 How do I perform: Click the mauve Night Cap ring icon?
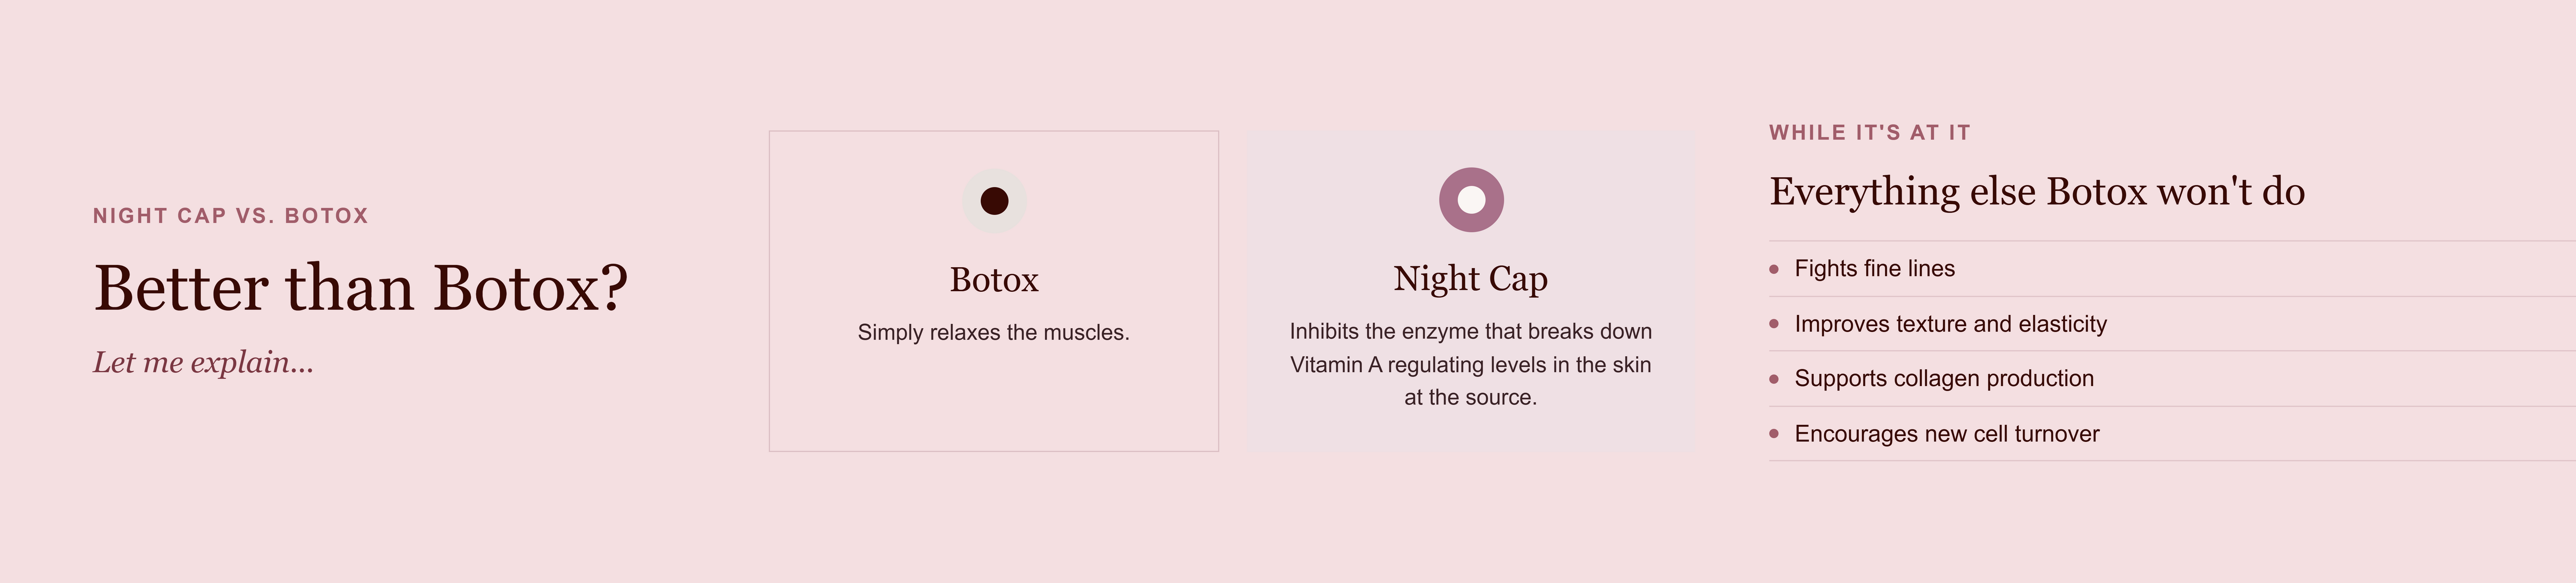1471,200
